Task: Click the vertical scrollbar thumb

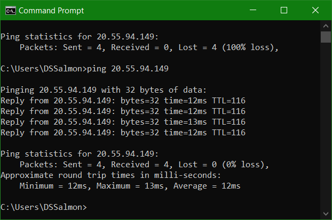Action: 326,37
